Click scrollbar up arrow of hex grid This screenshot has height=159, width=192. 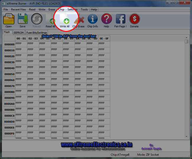coord(186,38)
